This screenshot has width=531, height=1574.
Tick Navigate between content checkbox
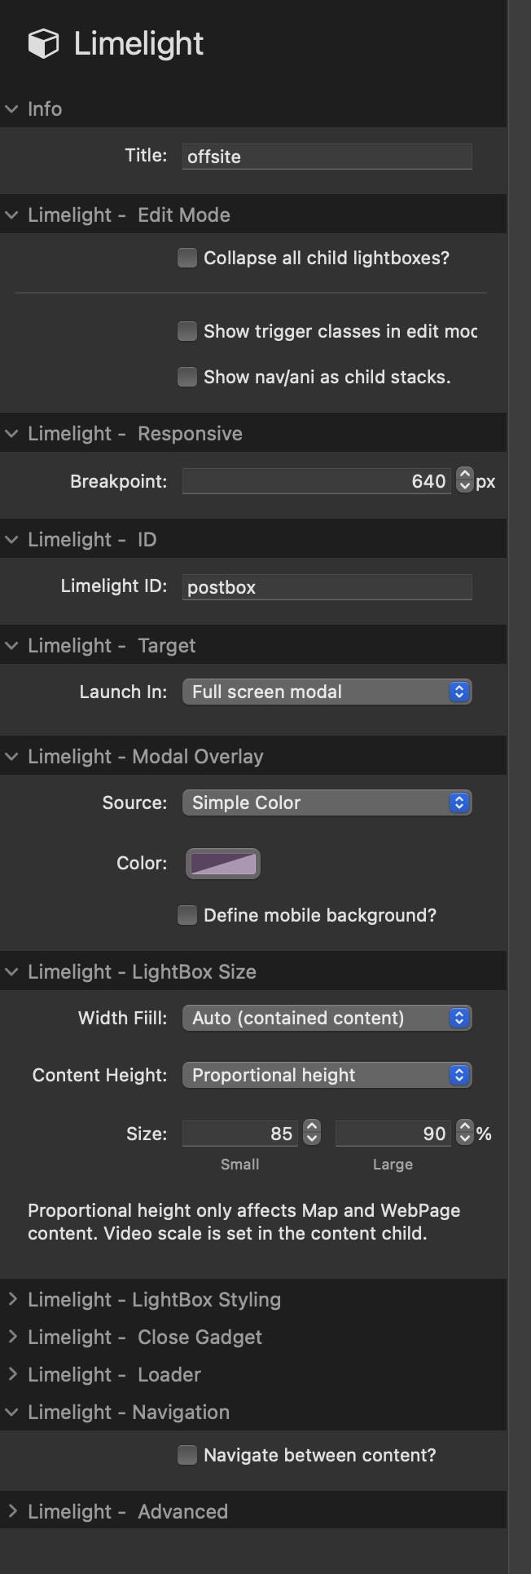(187, 1455)
